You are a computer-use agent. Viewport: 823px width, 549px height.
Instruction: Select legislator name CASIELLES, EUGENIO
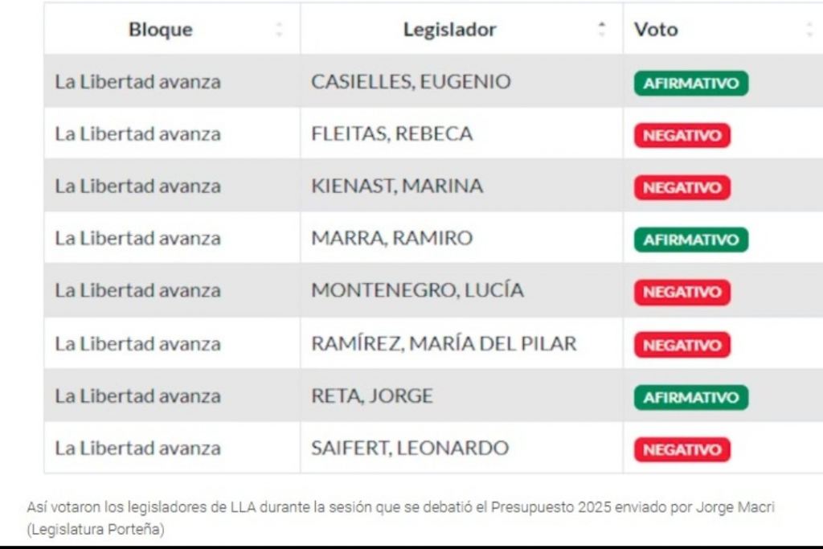[411, 82]
